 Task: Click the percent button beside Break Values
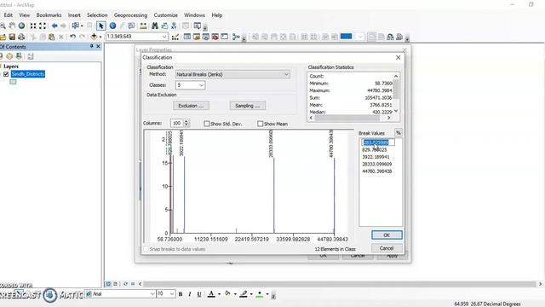[x=399, y=133]
